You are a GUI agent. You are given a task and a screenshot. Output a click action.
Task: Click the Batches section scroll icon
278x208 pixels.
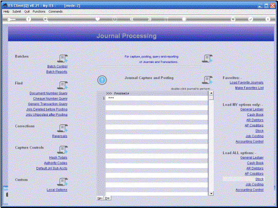62,58
